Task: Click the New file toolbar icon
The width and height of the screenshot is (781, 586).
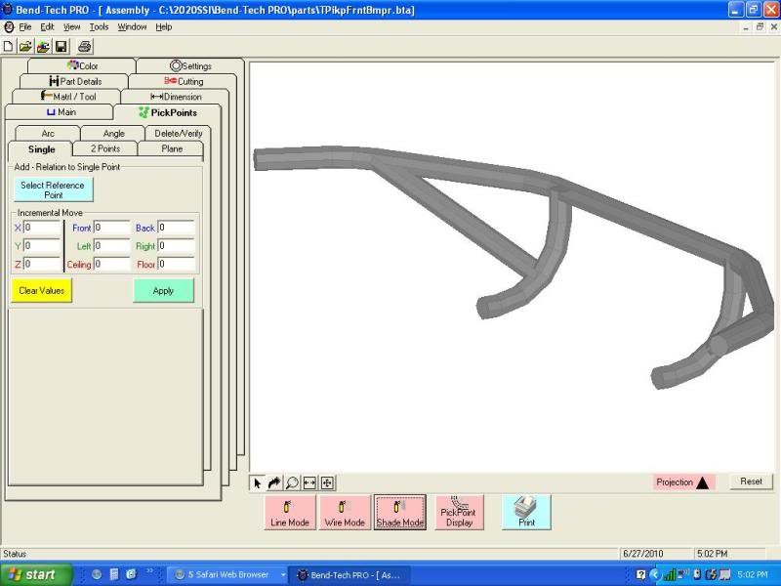Action: click(9, 47)
